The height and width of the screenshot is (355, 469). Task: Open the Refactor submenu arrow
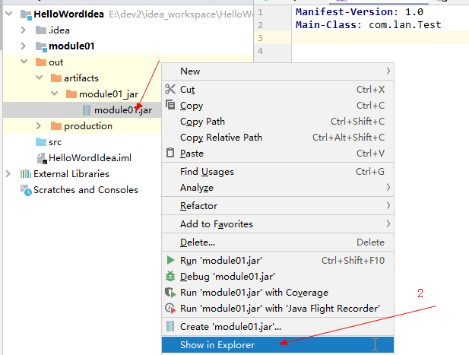click(388, 206)
